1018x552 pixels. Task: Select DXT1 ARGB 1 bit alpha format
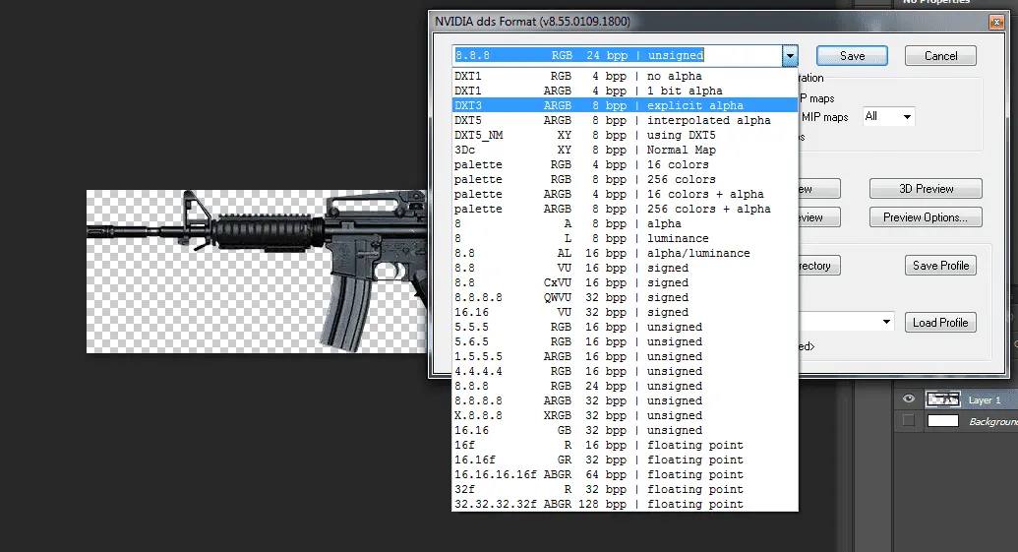point(625,91)
